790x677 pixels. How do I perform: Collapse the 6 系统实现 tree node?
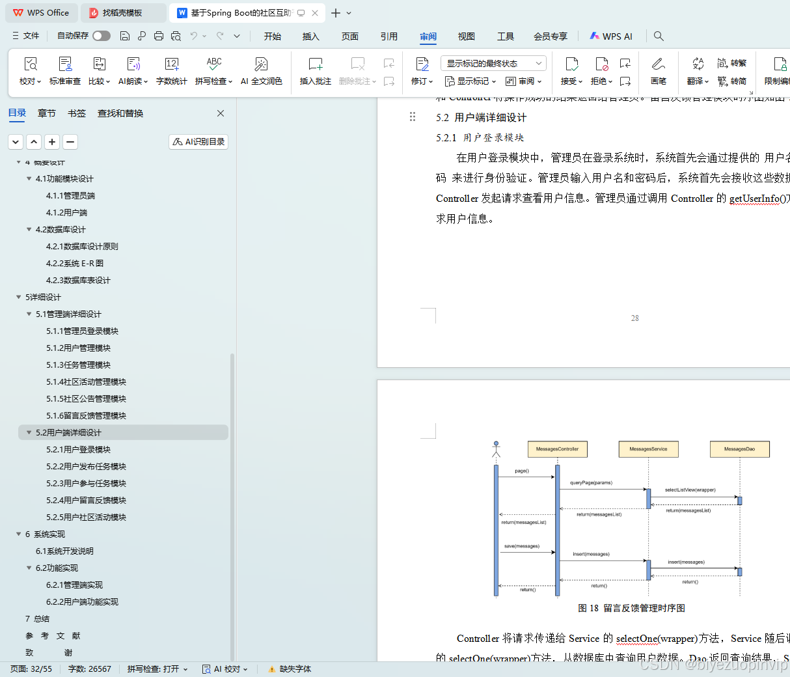pyautogui.click(x=18, y=534)
